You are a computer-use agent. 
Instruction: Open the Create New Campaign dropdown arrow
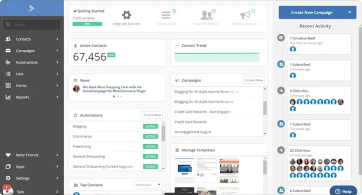pos(350,13)
